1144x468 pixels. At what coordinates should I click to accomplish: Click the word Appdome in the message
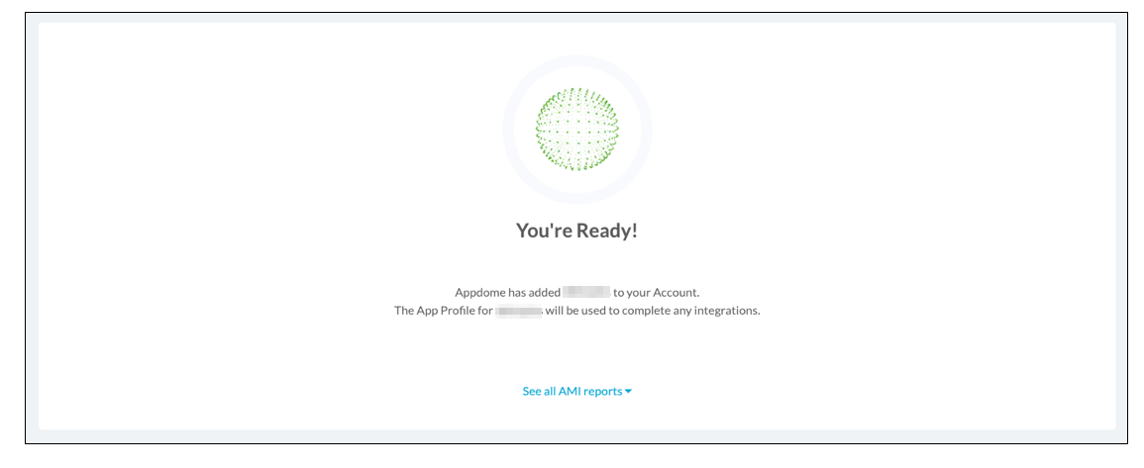point(478,292)
